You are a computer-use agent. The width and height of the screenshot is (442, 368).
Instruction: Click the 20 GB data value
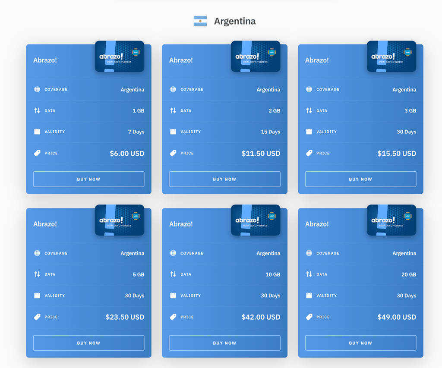409,274
